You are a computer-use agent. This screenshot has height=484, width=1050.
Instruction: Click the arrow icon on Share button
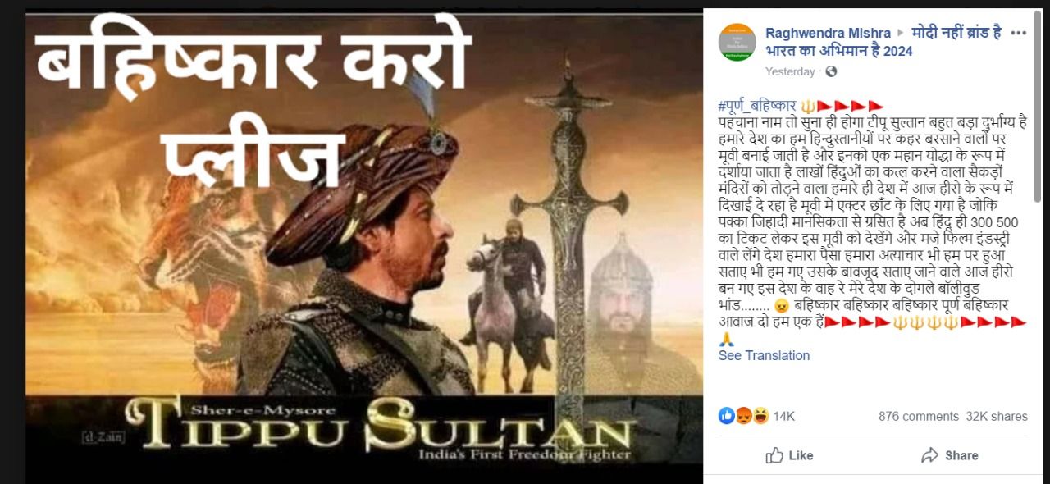(929, 455)
